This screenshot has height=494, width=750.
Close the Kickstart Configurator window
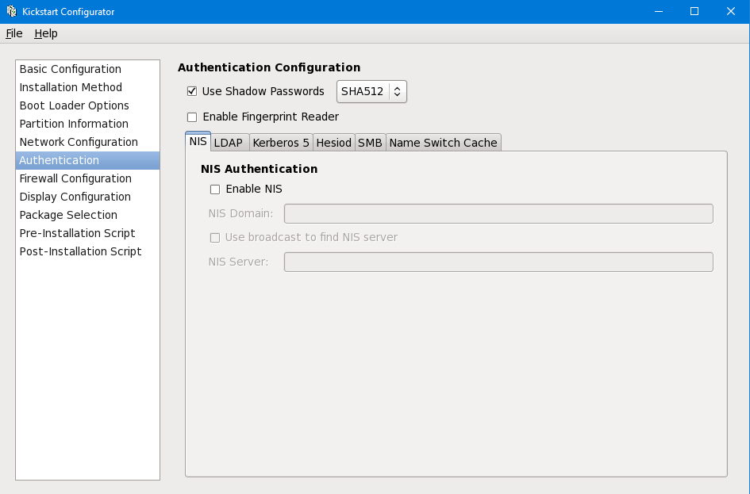click(x=731, y=11)
